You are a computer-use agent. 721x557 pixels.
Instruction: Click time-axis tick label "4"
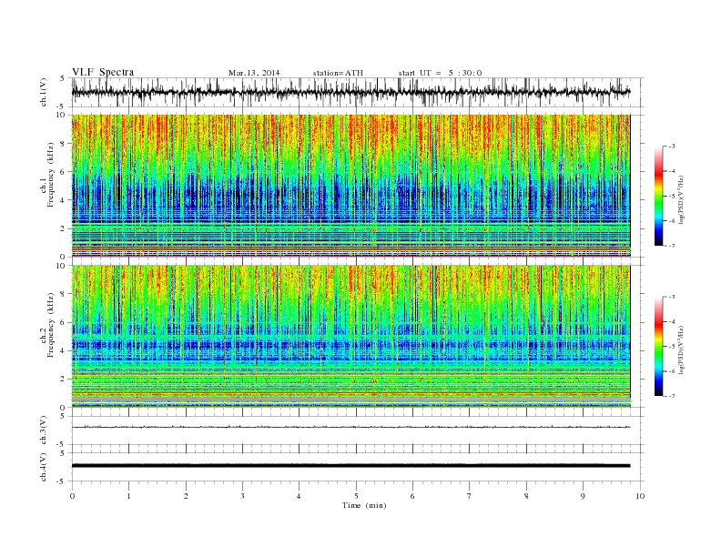pyautogui.click(x=299, y=496)
